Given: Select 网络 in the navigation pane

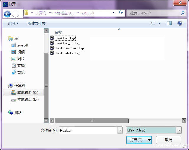Looking at the screenshot, I should [18, 113].
